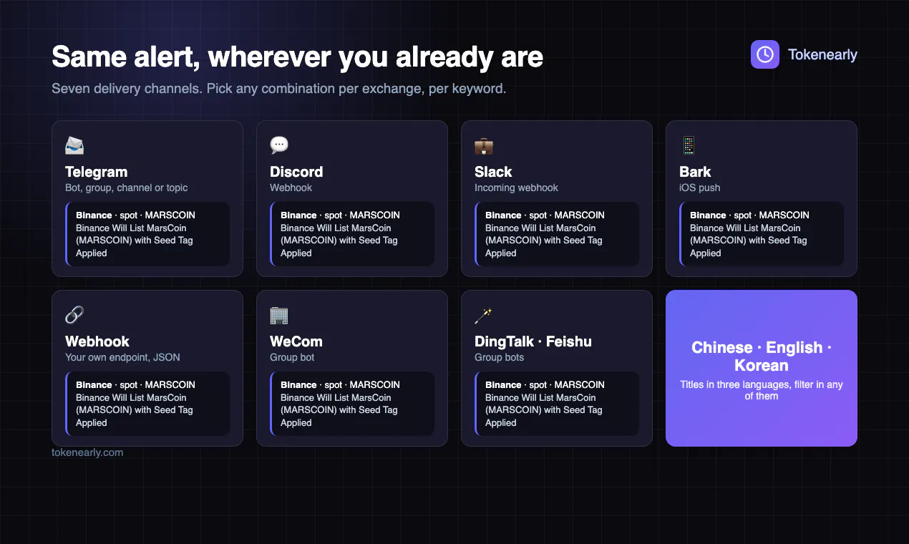This screenshot has height=544, width=909.
Task: Click the 'Your own endpoint, JSON' subtitle
Action: (x=122, y=357)
